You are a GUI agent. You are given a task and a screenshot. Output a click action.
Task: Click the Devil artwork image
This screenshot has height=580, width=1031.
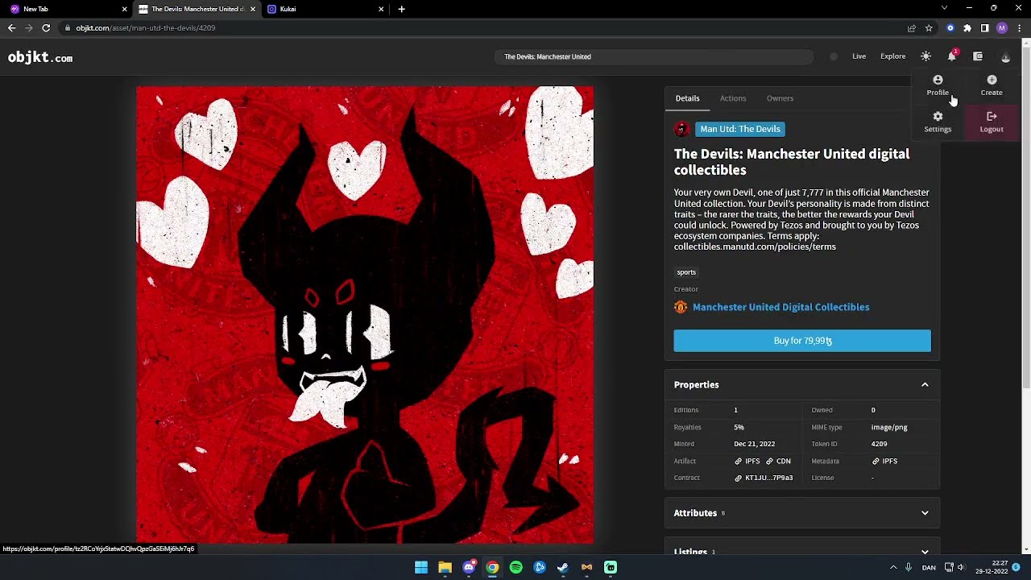point(365,315)
